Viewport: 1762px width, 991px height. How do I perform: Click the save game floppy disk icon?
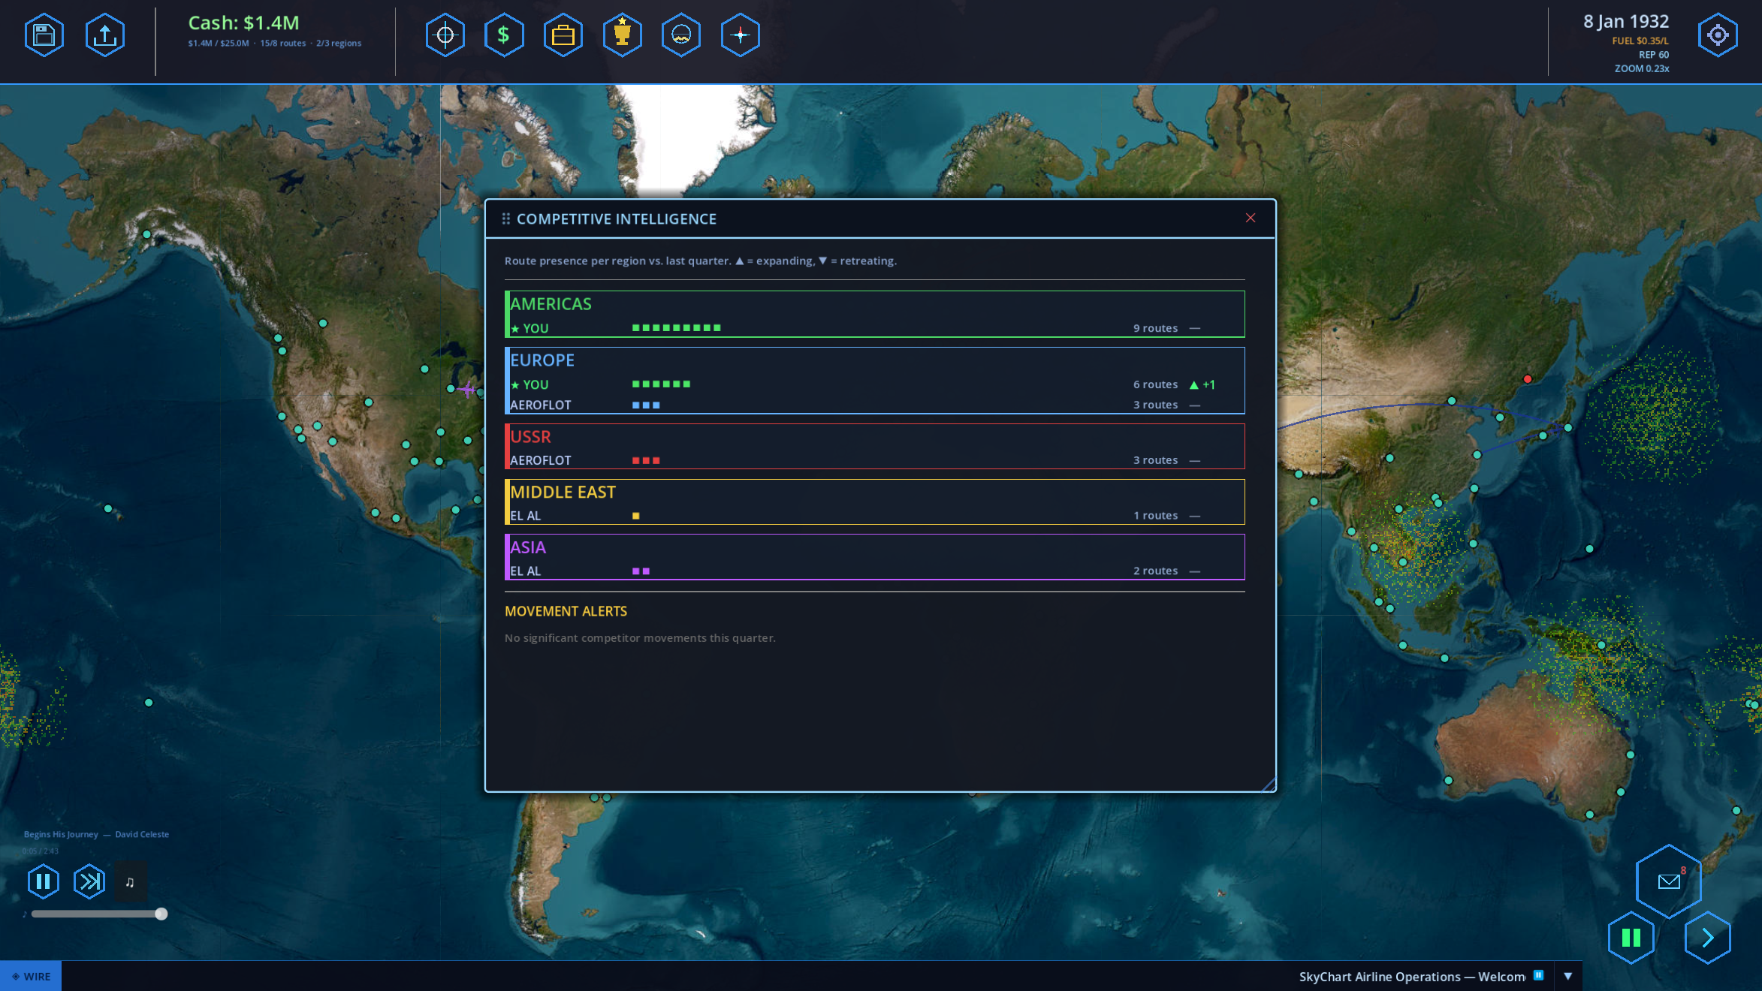pyautogui.click(x=44, y=35)
